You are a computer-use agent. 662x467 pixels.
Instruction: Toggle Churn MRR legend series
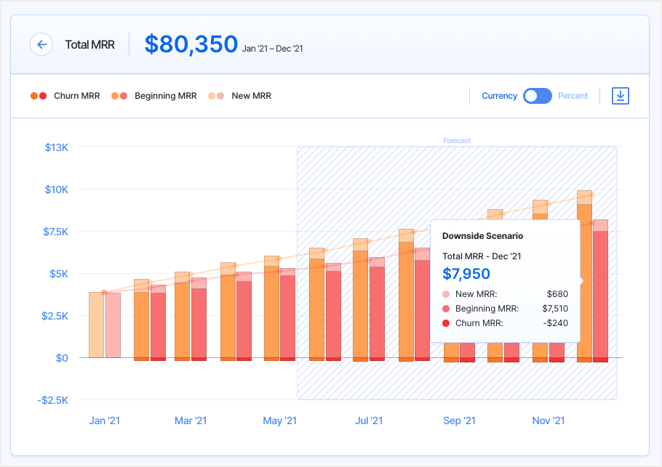point(76,96)
